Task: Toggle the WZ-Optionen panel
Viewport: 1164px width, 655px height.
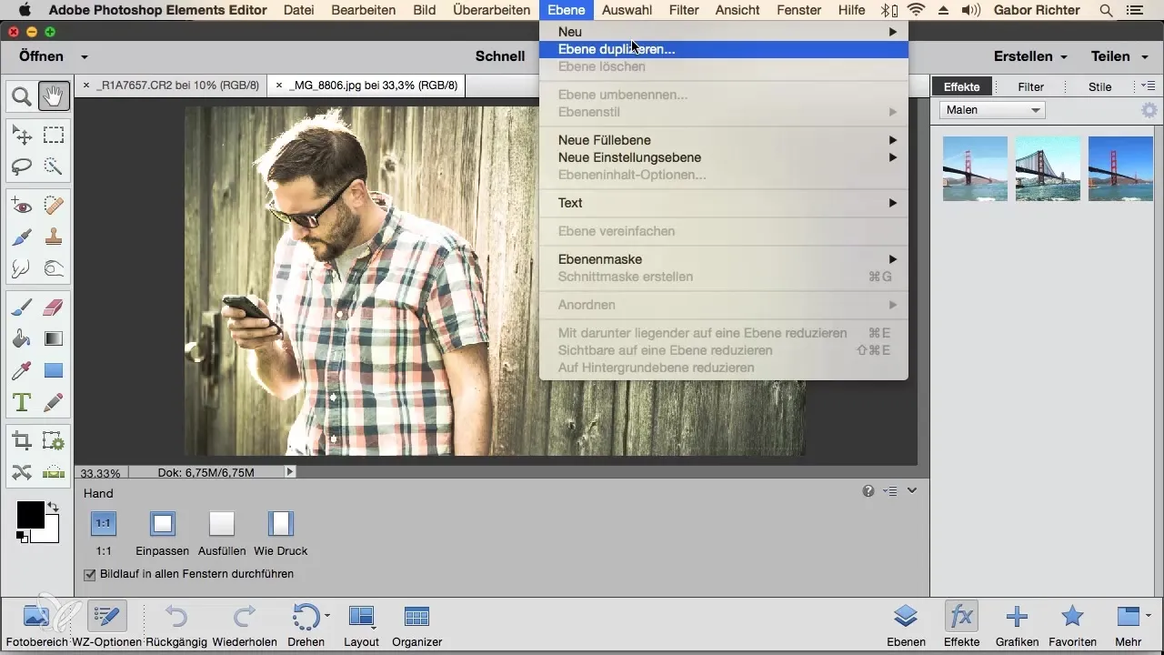Action: pos(106,625)
